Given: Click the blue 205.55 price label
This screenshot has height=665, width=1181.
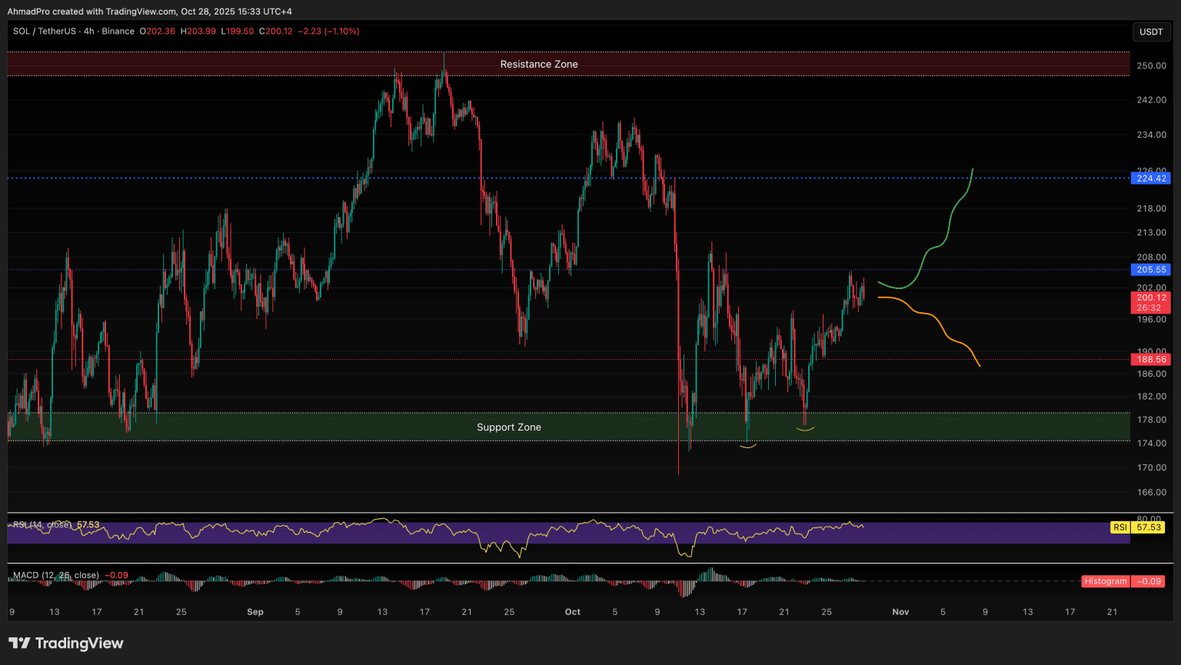Looking at the screenshot, I should [x=1151, y=270].
